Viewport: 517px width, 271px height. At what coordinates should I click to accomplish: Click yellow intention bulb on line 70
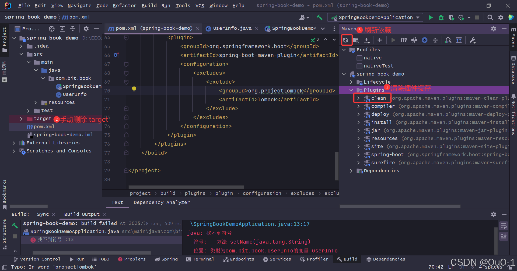click(x=134, y=89)
